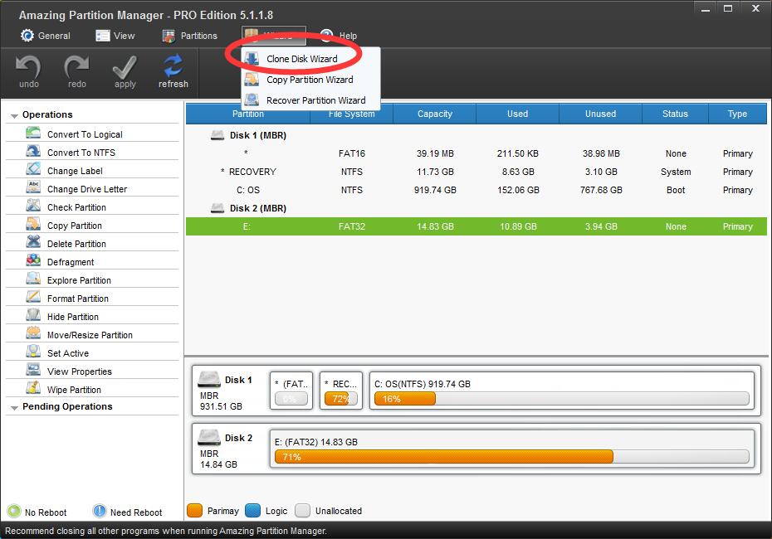
Task: Click the Copy Partition operation icon
Action: coord(33,224)
